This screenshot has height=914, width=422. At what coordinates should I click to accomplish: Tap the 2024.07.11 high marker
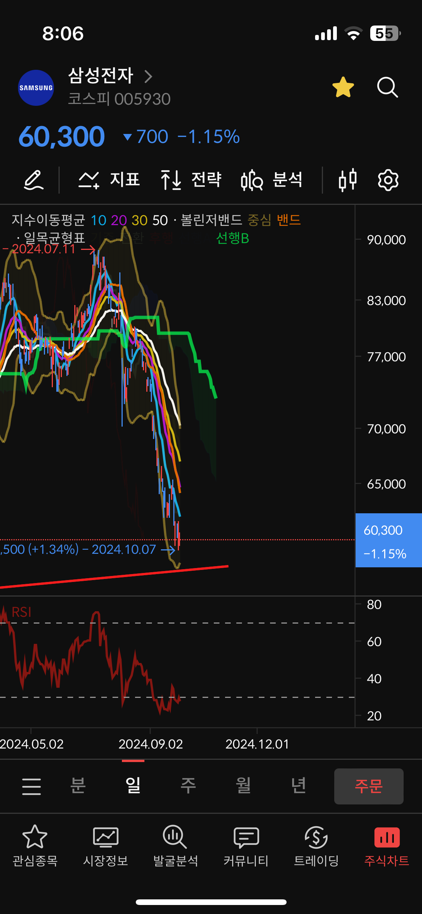(49, 249)
